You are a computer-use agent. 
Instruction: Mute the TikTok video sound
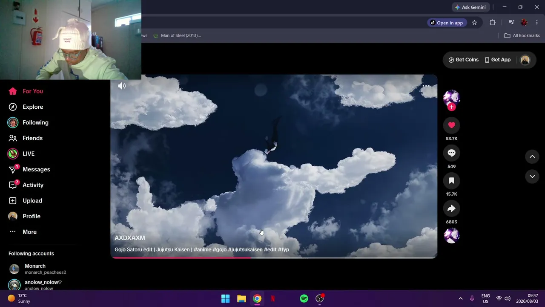pos(122,86)
